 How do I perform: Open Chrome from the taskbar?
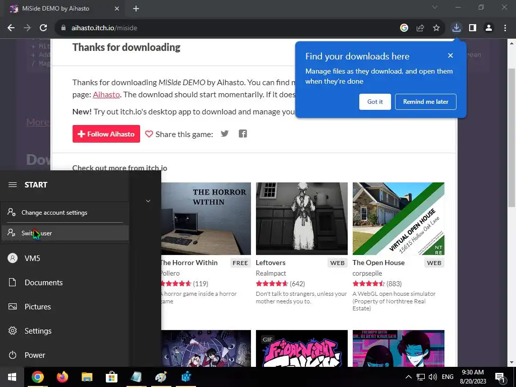point(37,377)
